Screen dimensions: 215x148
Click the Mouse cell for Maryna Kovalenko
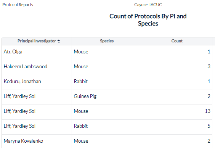107,141
